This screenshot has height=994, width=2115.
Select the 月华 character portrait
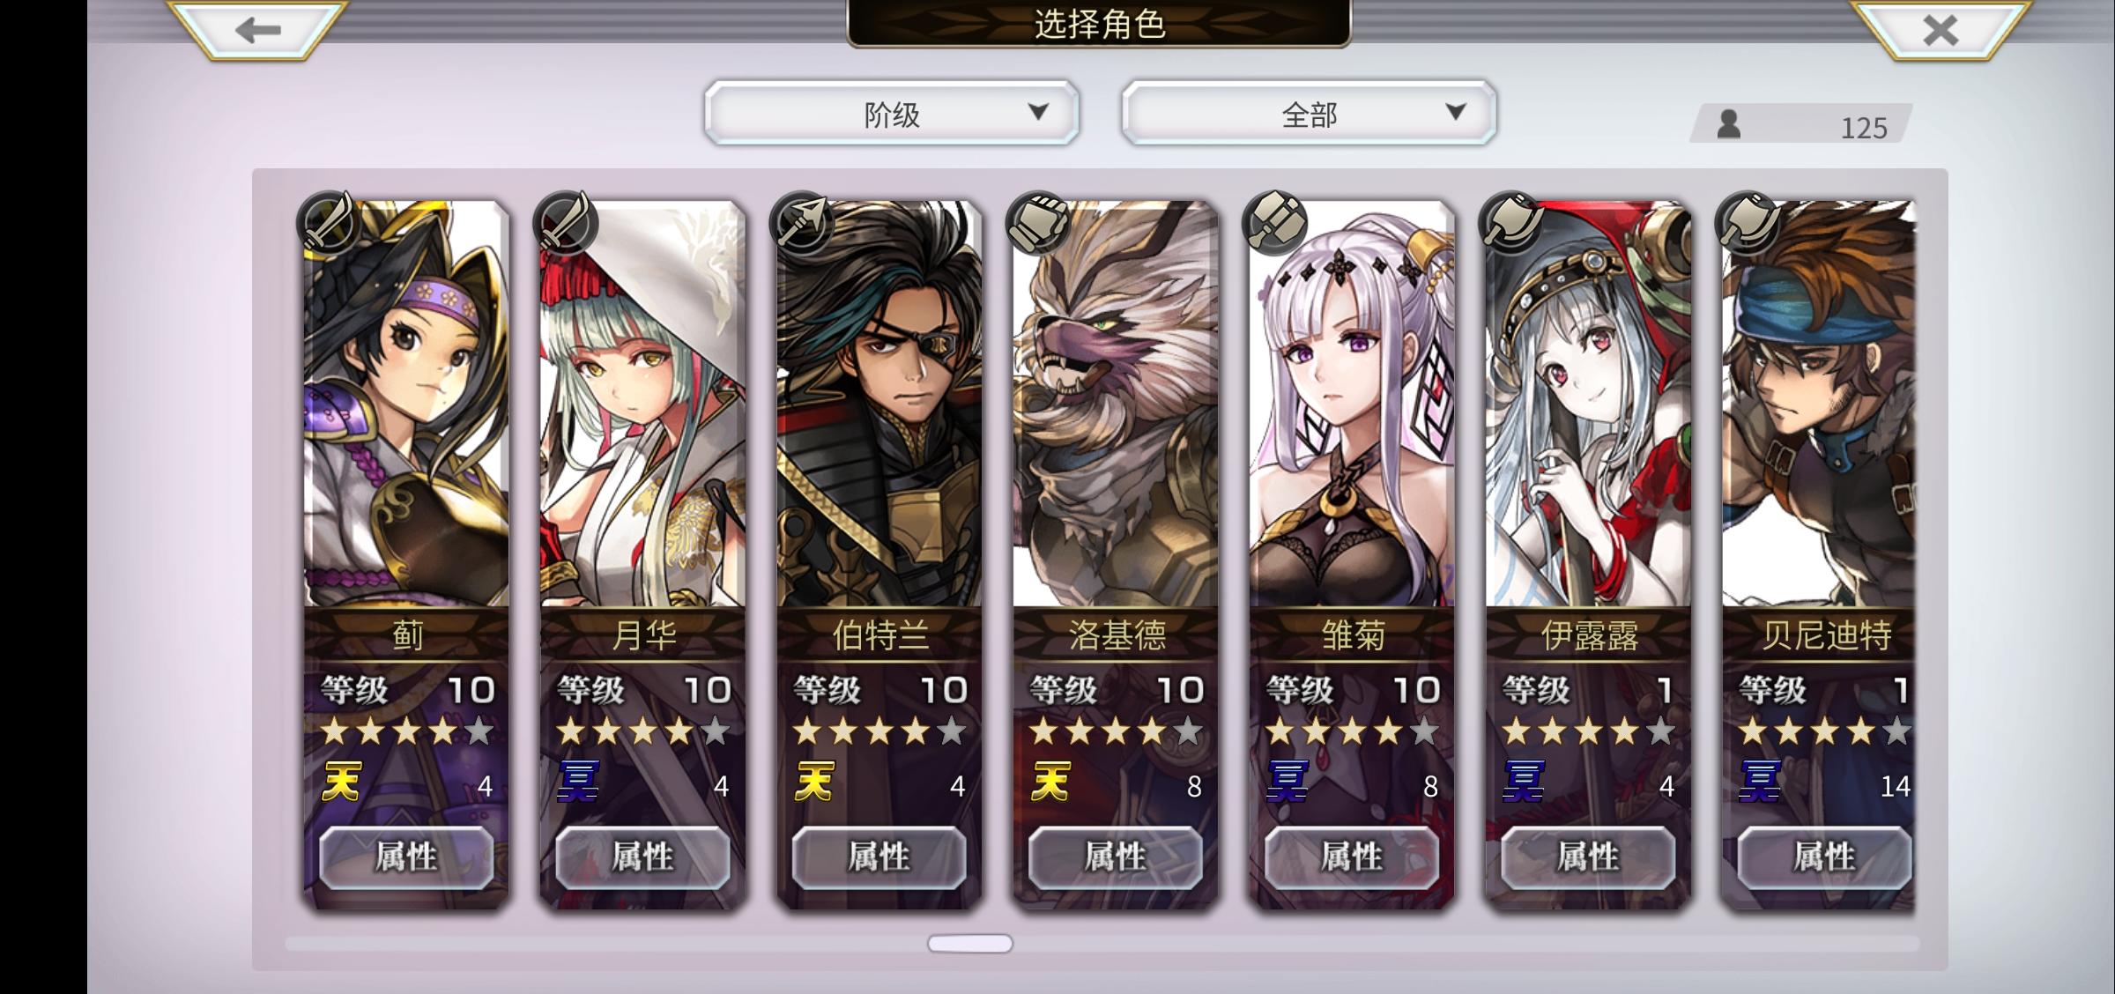coord(642,404)
